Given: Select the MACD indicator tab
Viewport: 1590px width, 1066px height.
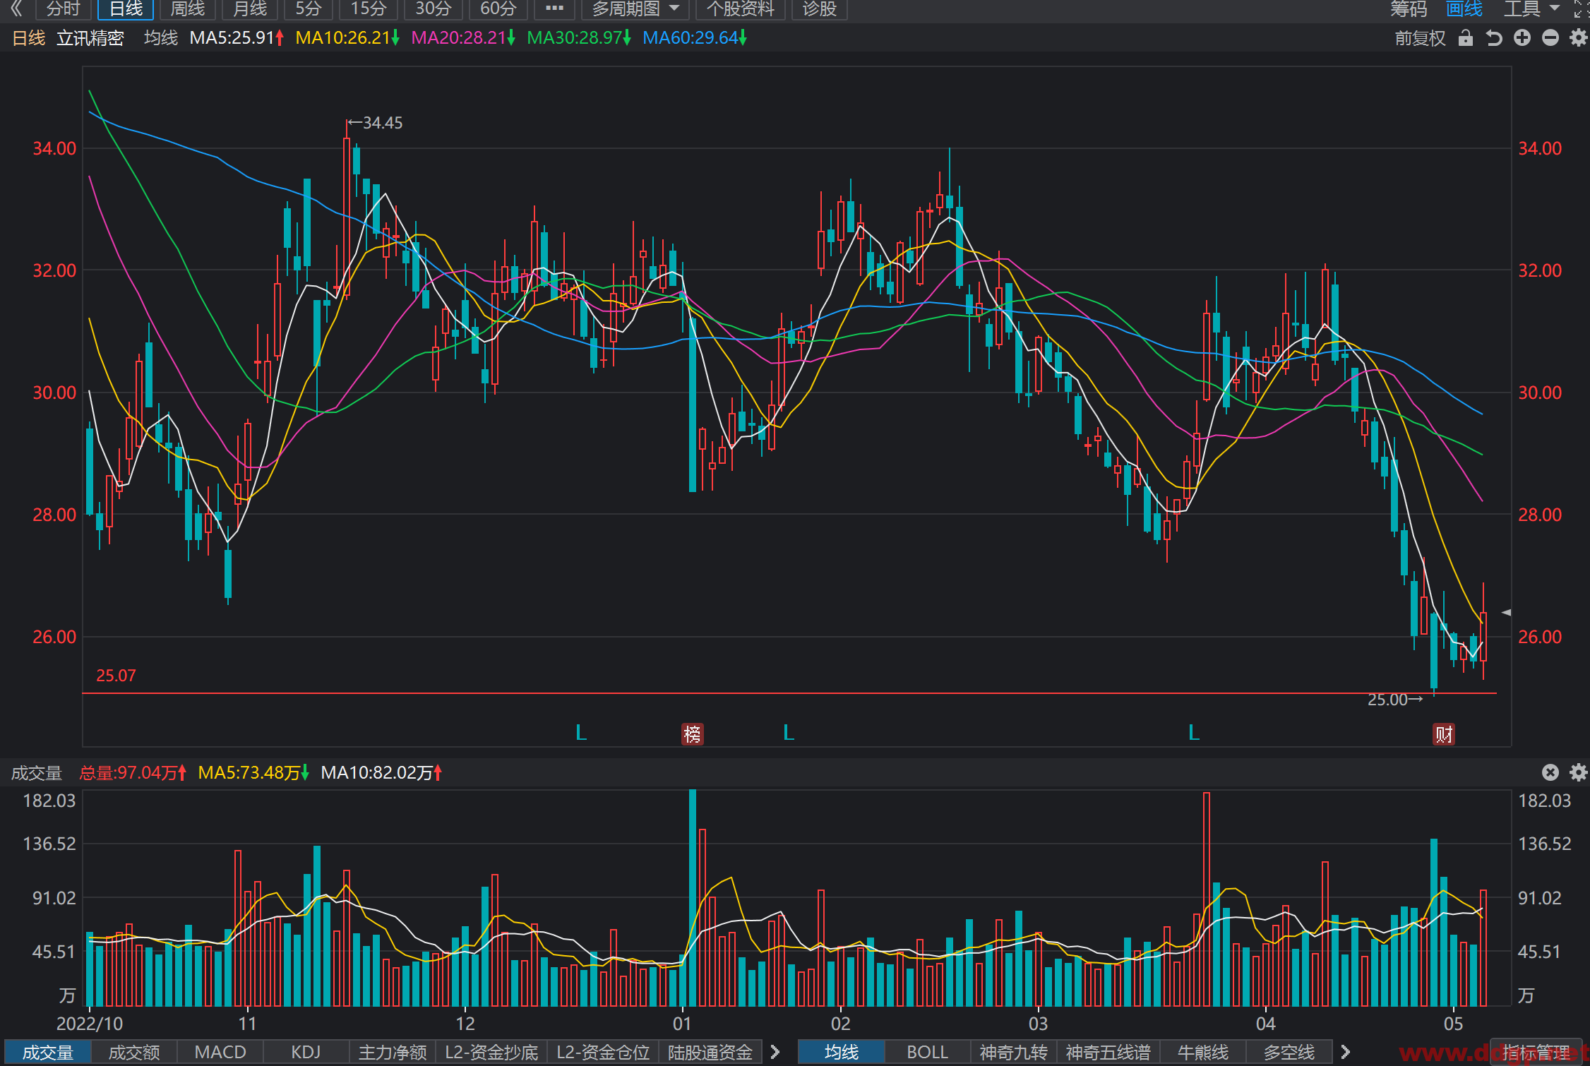Looking at the screenshot, I should tap(220, 1053).
